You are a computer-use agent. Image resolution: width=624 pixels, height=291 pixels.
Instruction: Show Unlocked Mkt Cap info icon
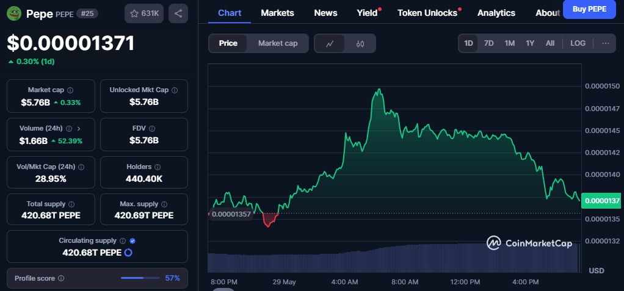pos(175,90)
